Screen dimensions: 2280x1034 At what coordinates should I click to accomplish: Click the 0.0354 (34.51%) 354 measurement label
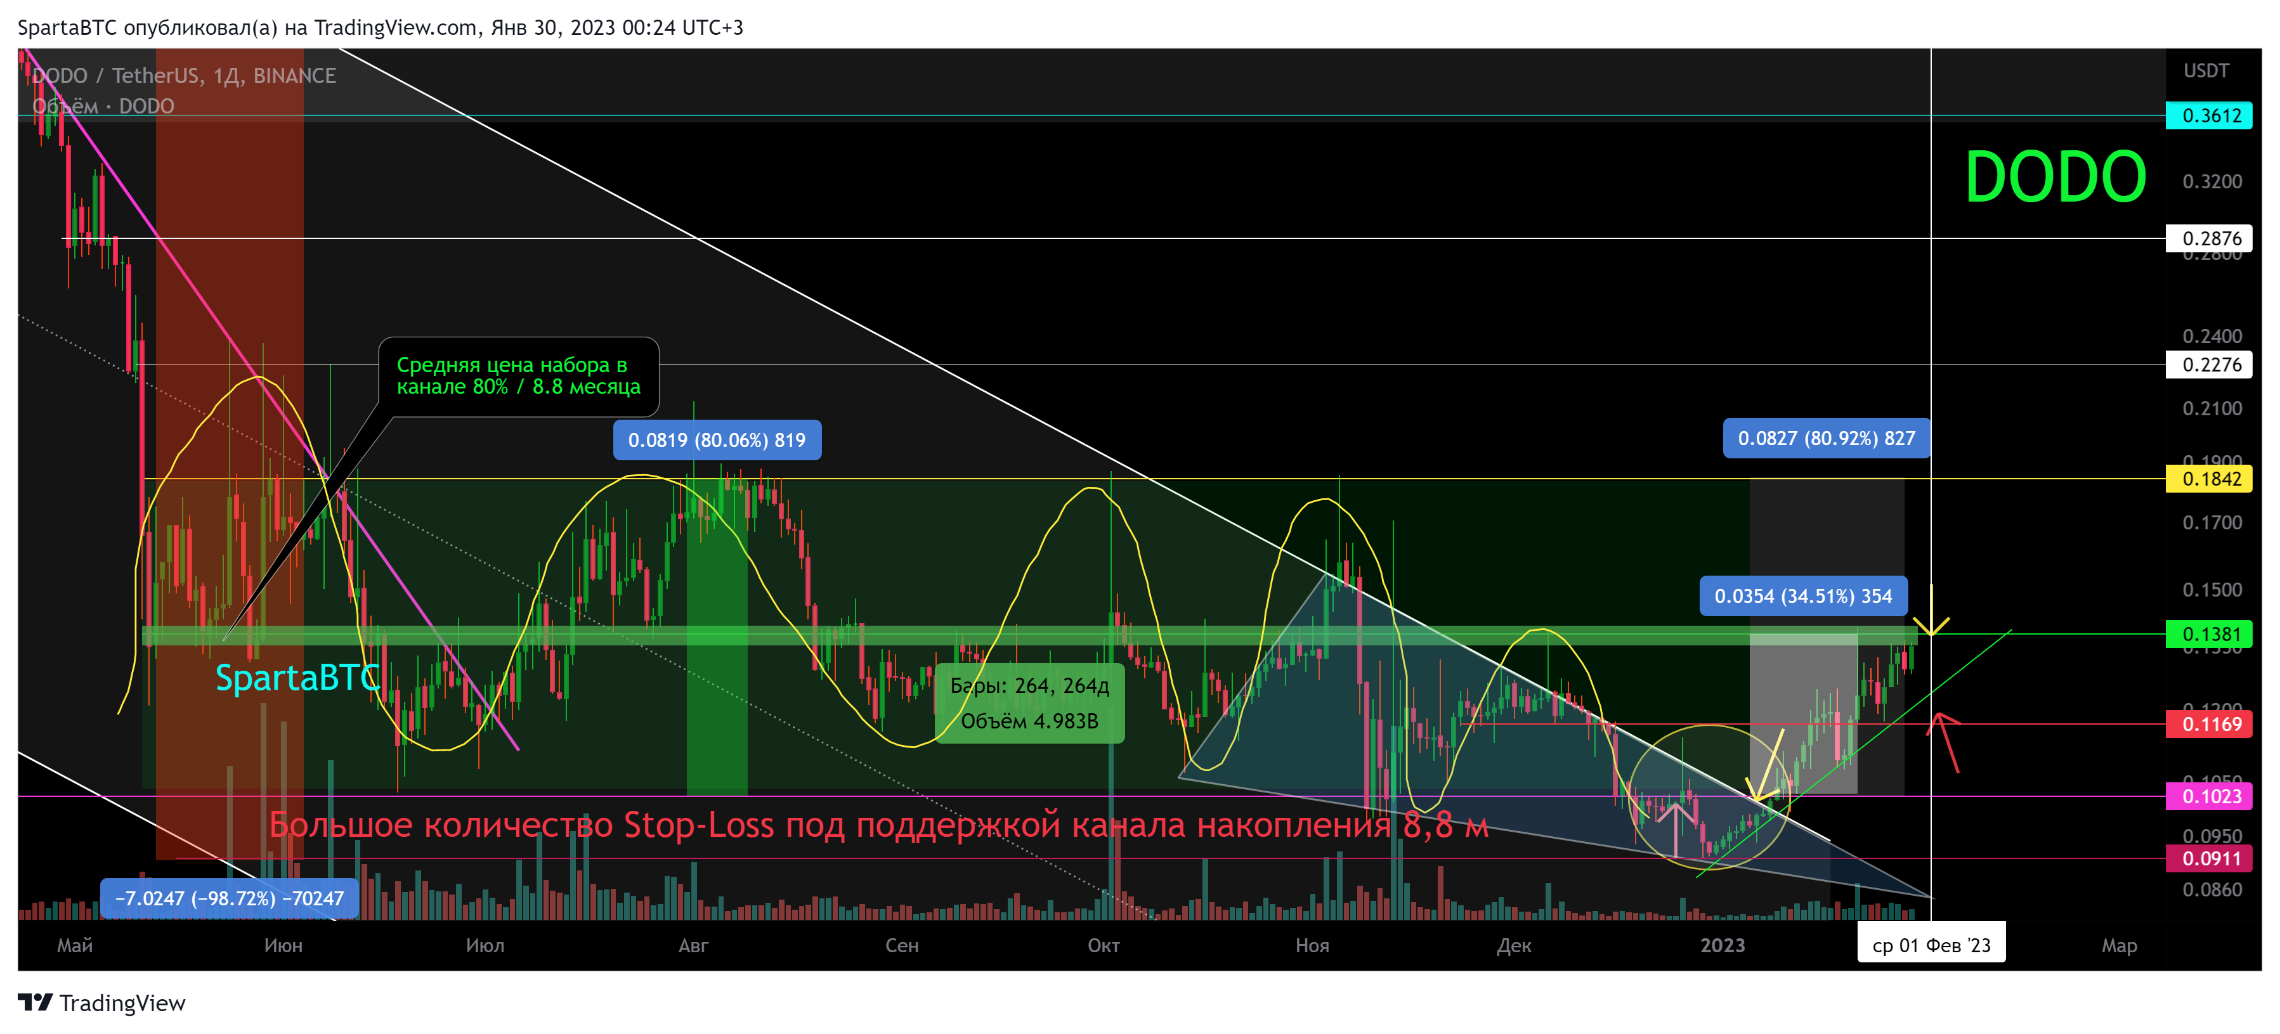(1803, 596)
